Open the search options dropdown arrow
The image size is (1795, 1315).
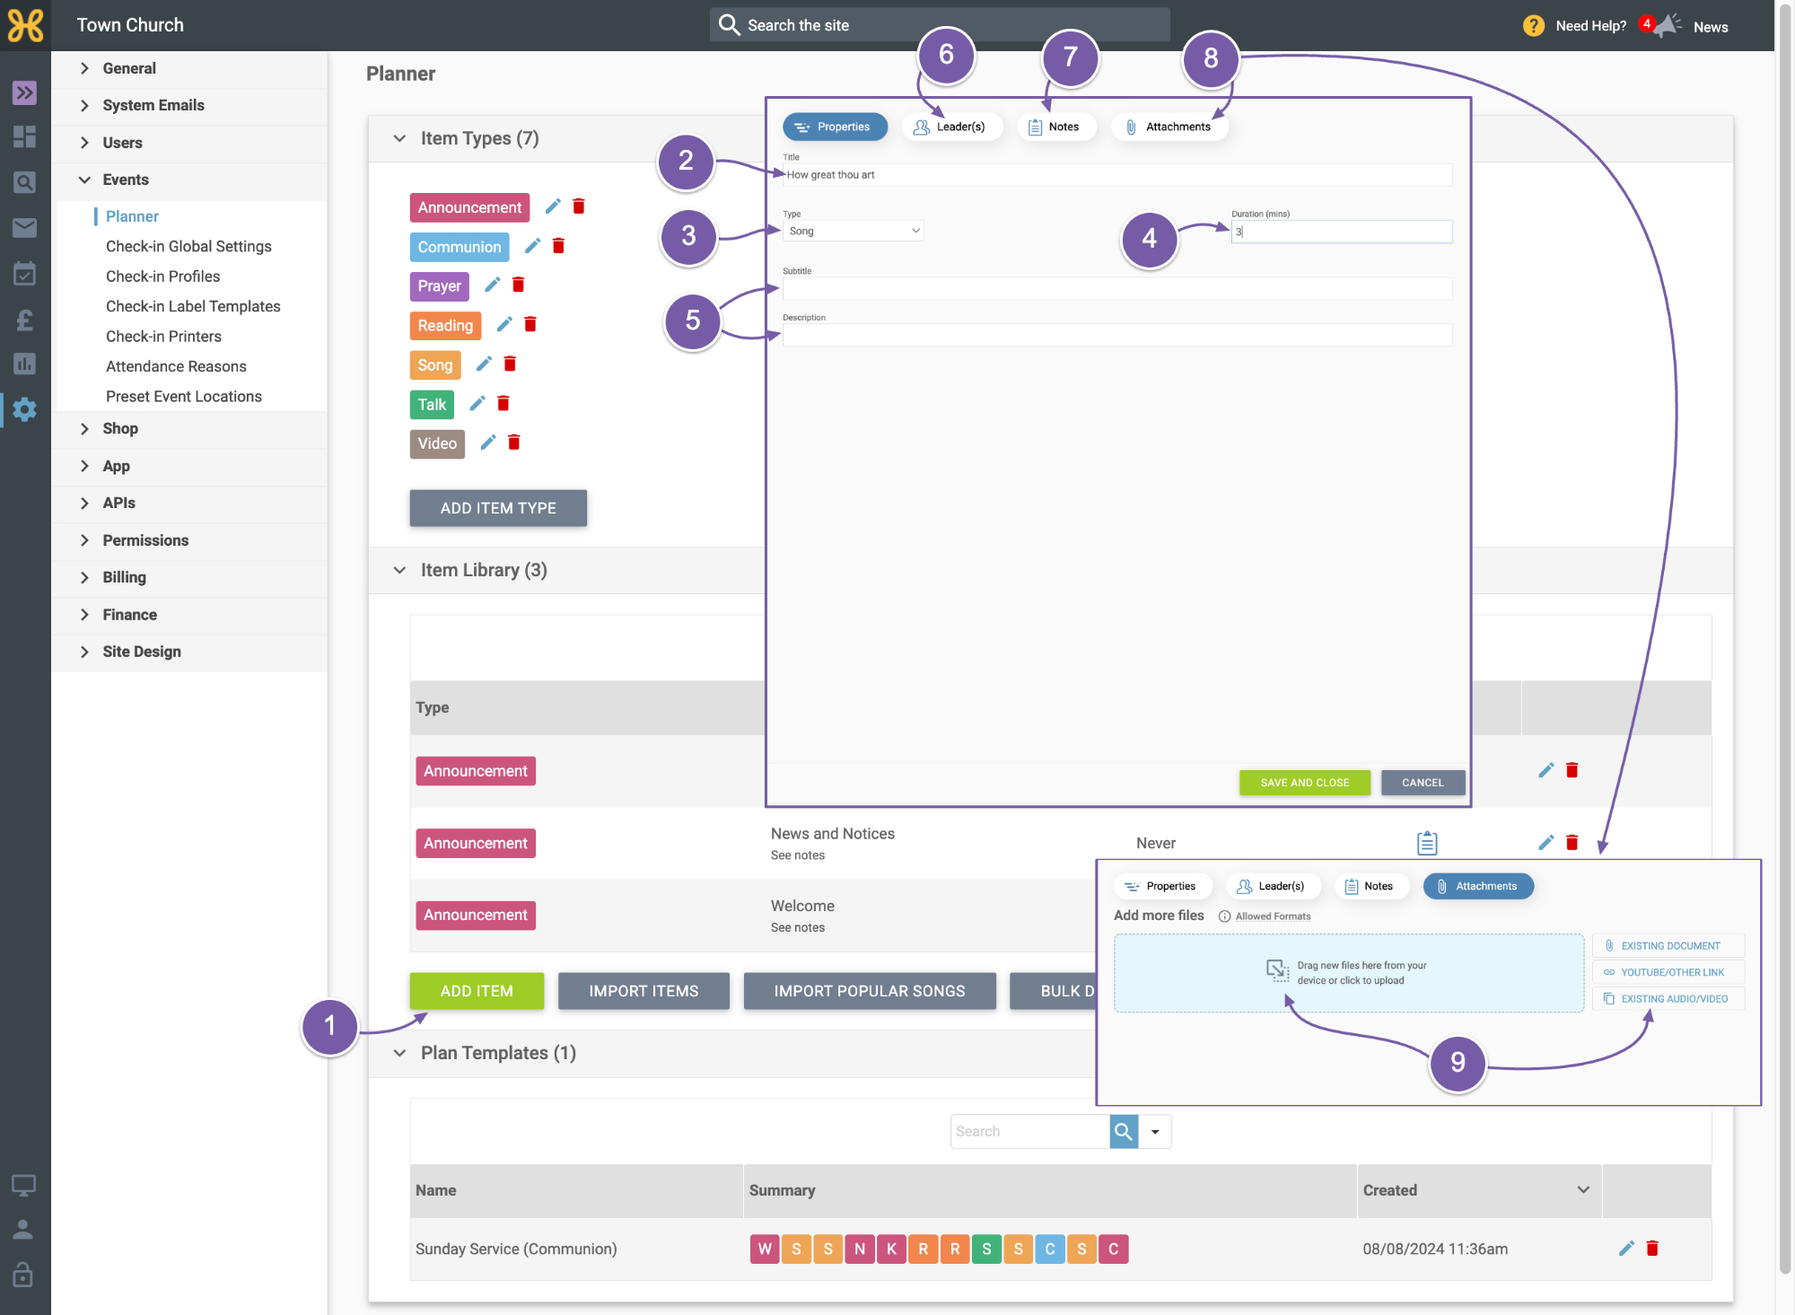(x=1155, y=1132)
